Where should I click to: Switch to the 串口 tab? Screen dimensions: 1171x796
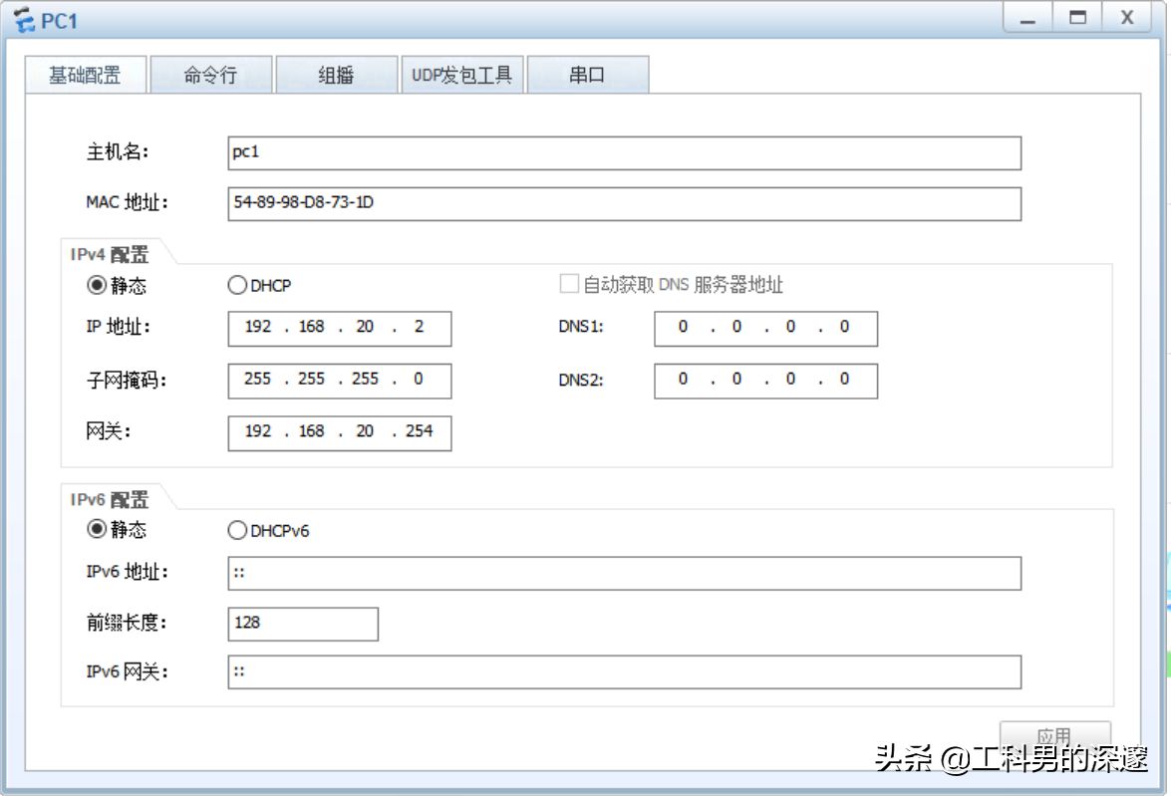click(587, 76)
